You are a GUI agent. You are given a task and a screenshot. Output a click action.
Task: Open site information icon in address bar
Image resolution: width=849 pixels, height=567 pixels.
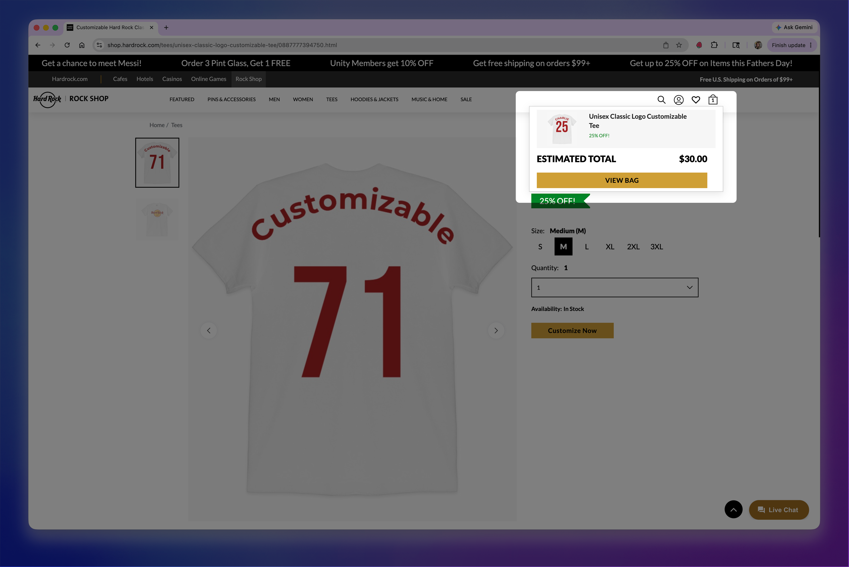99,45
